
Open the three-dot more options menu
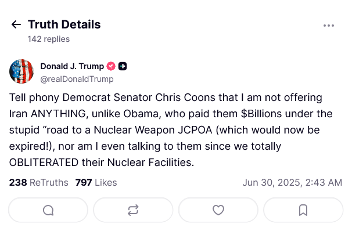pyautogui.click(x=329, y=26)
